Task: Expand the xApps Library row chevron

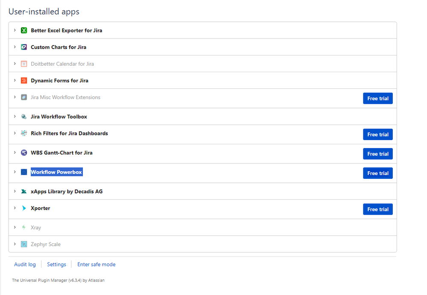Action: point(15,191)
